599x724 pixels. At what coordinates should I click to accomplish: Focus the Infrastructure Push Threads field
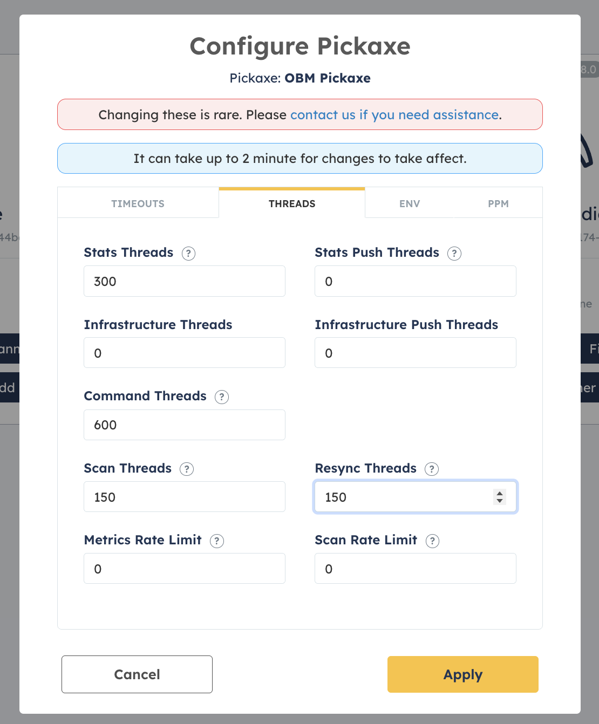click(x=416, y=353)
